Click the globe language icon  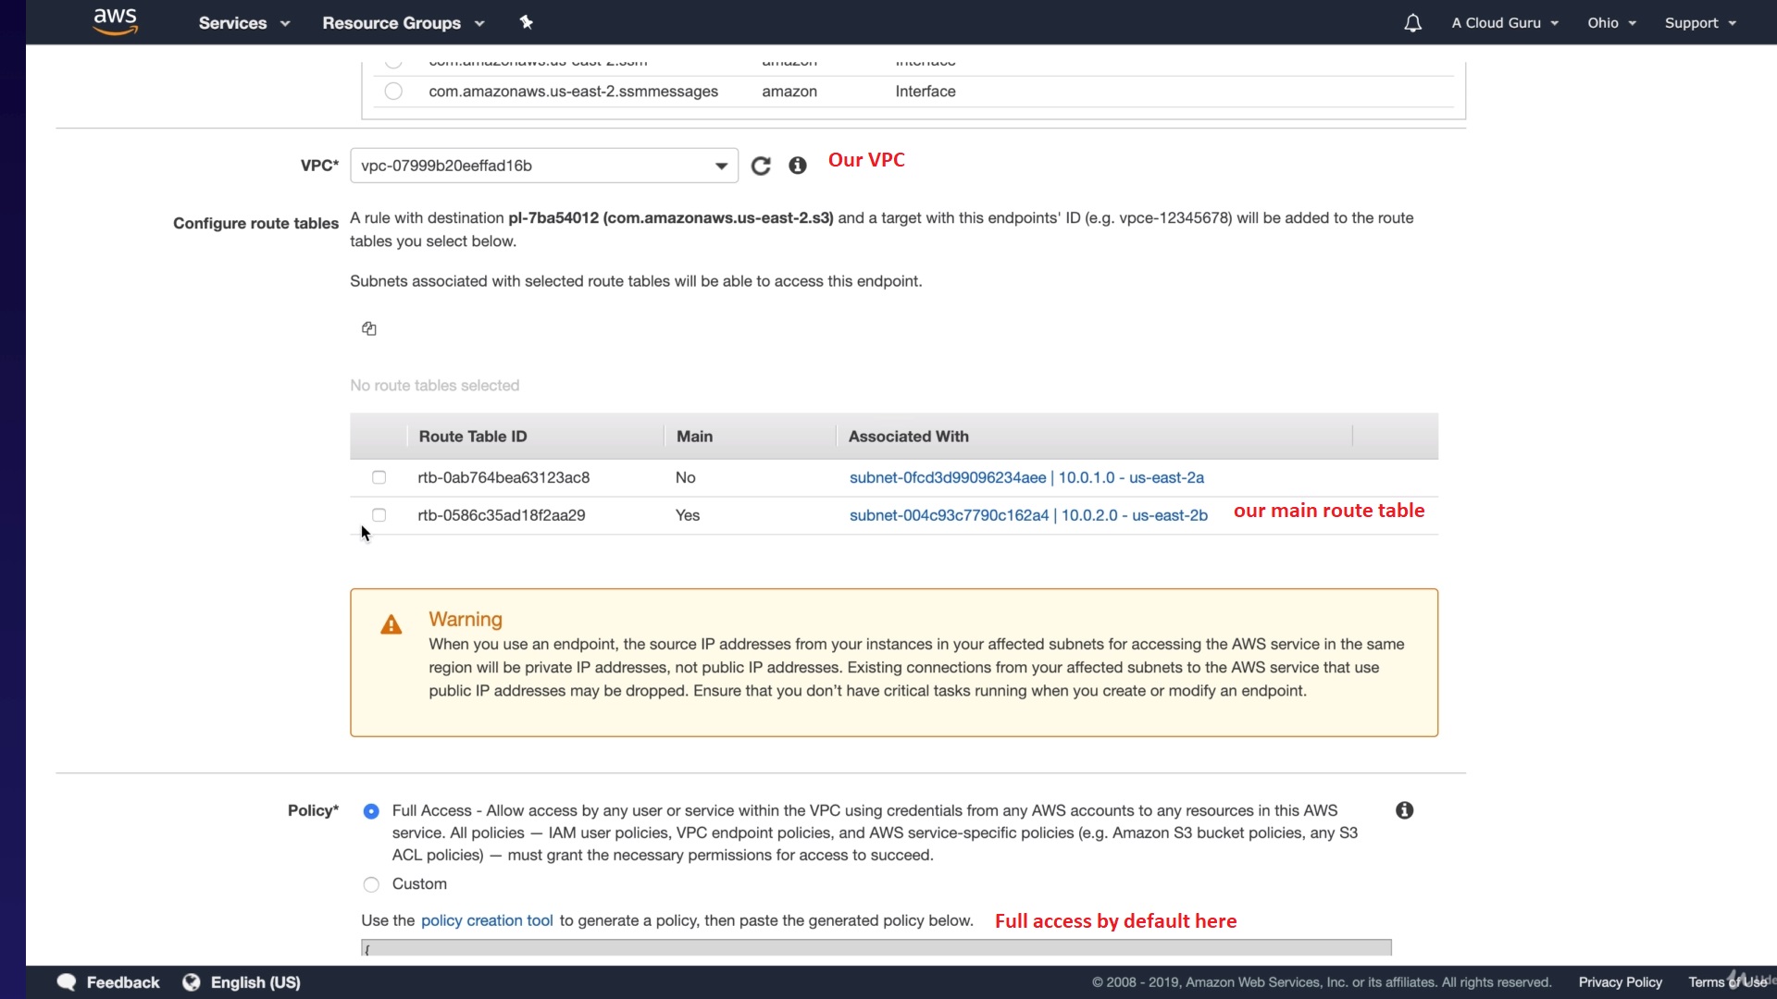coord(192,982)
